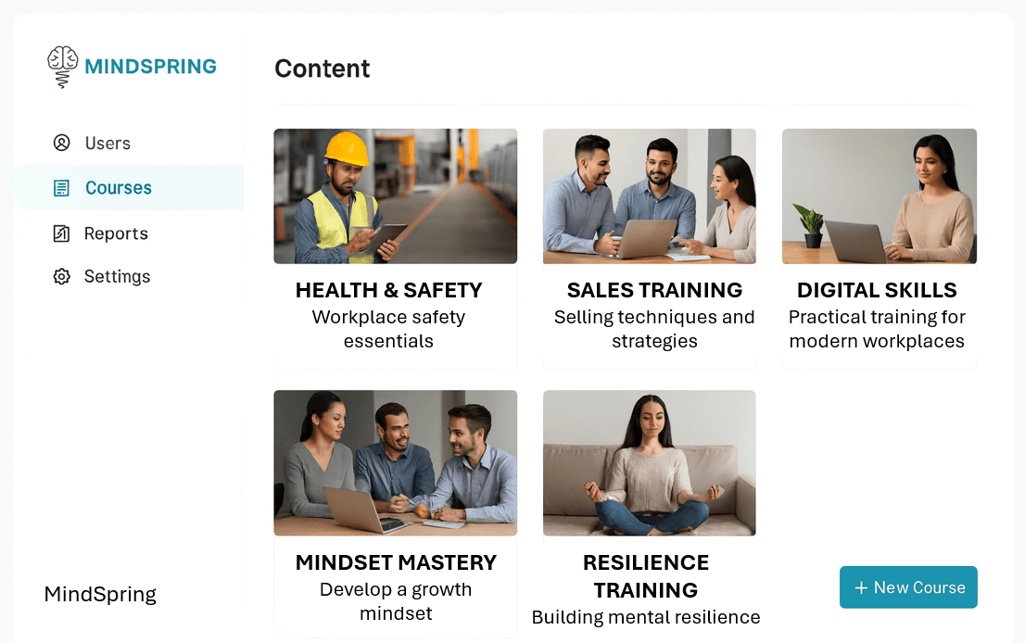
Task: Click the Users person icon
Action: pyautogui.click(x=61, y=143)
